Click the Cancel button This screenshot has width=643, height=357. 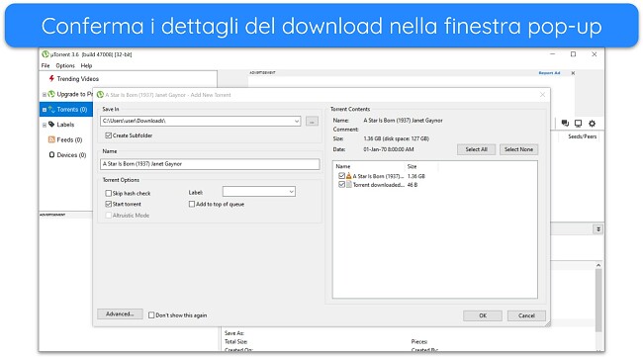point(526,315)
